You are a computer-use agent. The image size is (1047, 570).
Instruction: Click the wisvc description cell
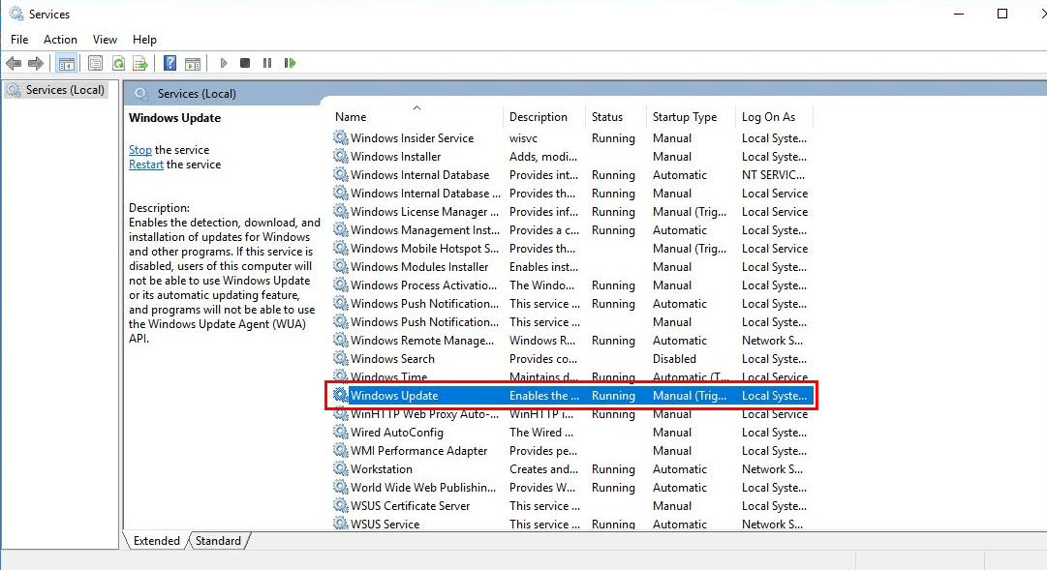[523, 138]
